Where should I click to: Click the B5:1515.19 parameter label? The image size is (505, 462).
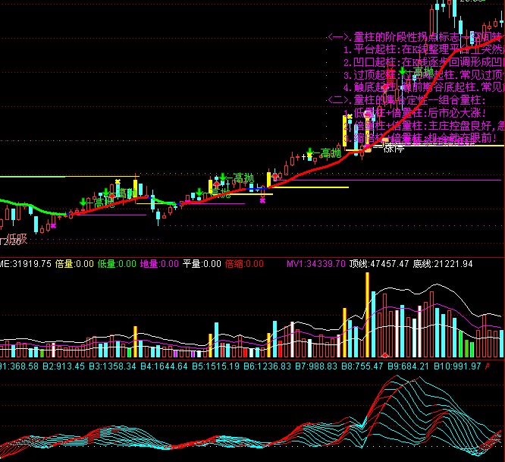point(216,366)
